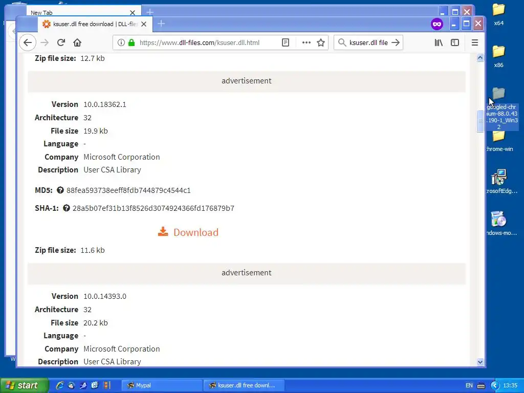Reload the current page
The width and height of the screenshot is (524, 393).
tap(61, 42)
